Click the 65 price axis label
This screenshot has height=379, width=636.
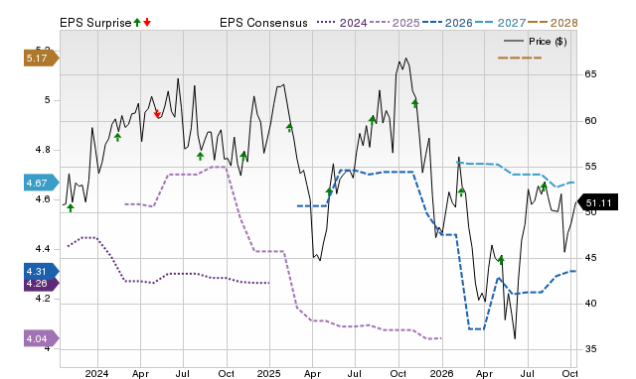click(x=590, y=74)
